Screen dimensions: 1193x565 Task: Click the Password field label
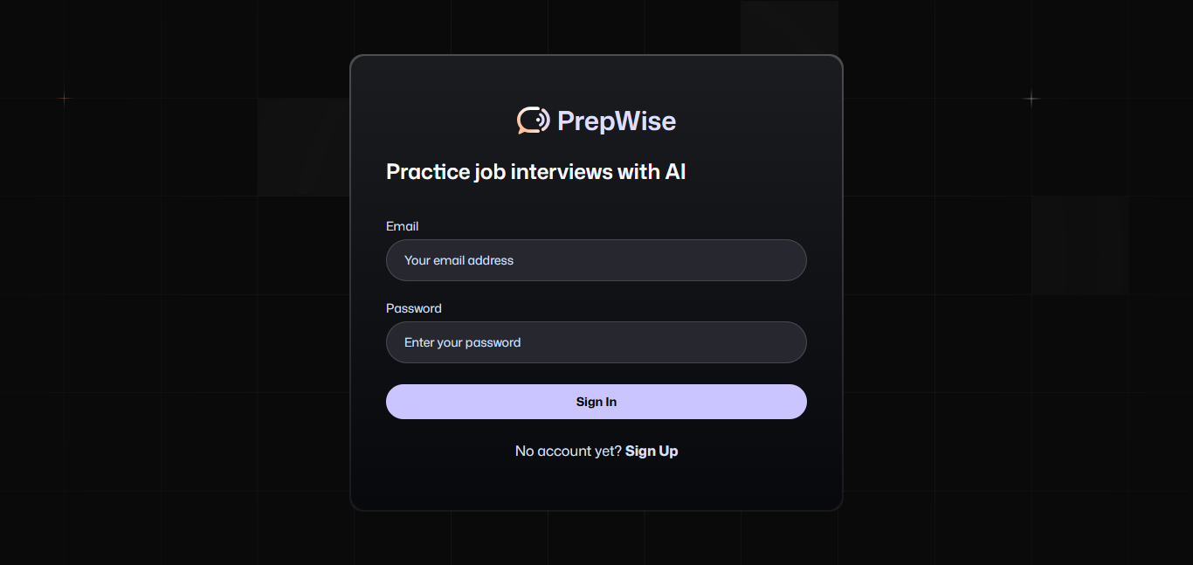tap(414, 308)
